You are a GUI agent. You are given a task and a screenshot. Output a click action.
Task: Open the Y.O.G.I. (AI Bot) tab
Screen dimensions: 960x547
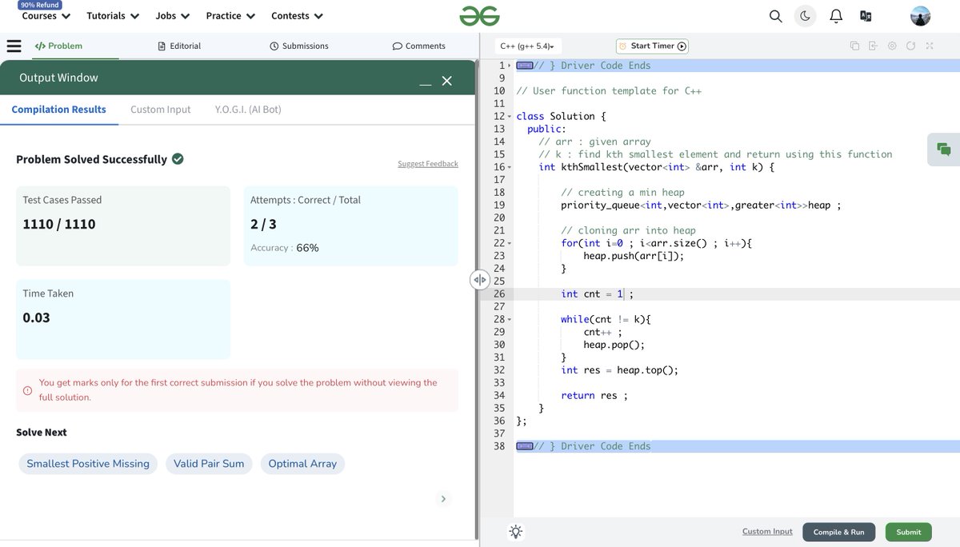click(248, 110)
